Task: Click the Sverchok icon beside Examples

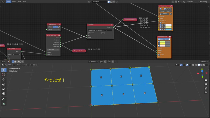Action: [x=184, y=2]
